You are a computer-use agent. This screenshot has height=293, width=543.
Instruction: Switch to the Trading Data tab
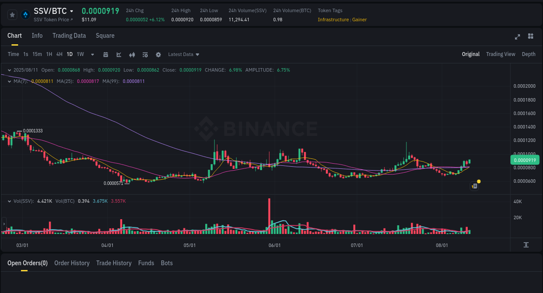[69, 36]
